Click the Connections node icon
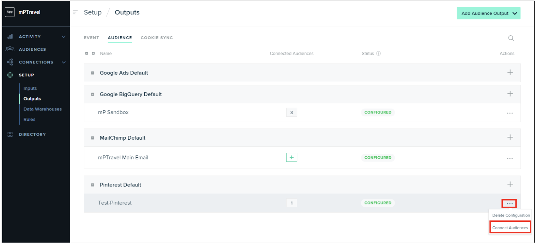Image resolution: width=535 pixels, height=244 pixels. (x=10, y=62)
